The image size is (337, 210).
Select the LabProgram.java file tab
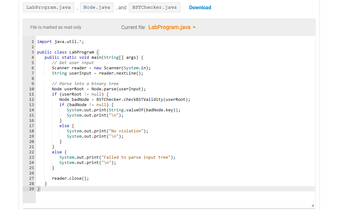pos(48,7)
